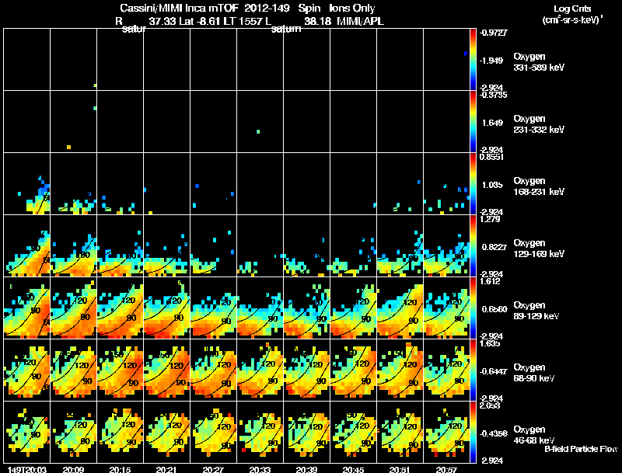Click the 20:33 time label
The height and width of the screenshot is (473, 622).
pos(260,470)
